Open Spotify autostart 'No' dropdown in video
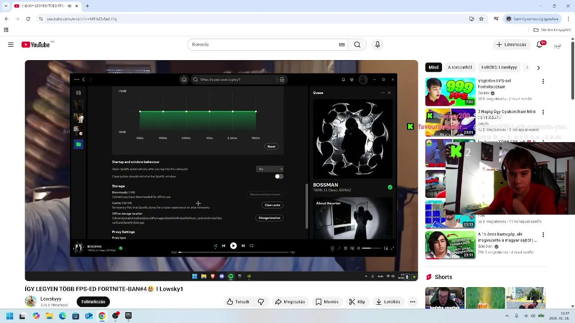 (270, 169)
